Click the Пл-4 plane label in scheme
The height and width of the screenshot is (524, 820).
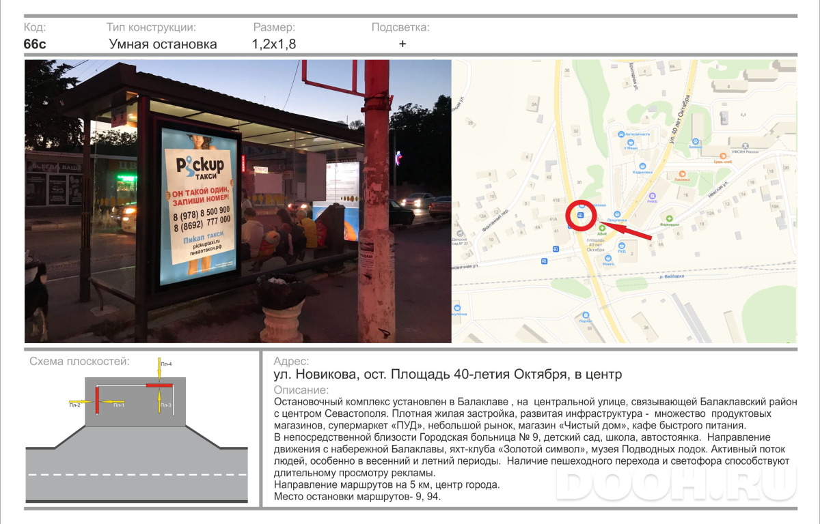pos(166,364)
